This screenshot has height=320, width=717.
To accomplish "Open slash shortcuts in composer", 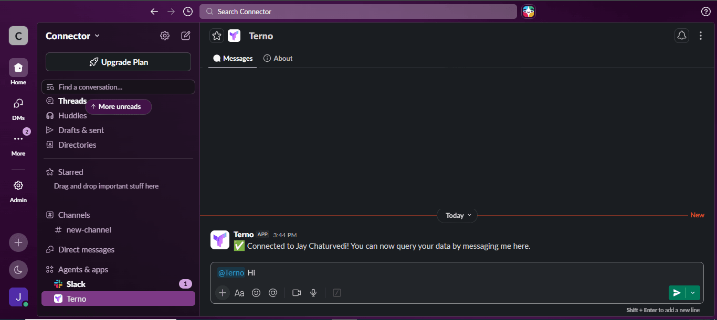I will click(337, 293).
